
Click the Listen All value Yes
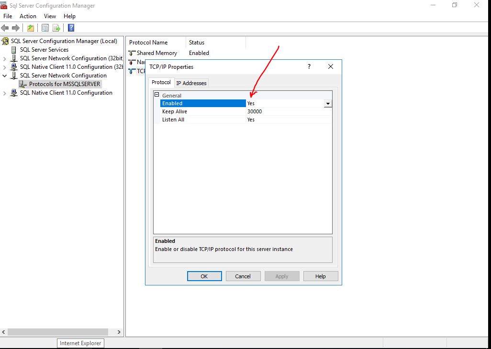click(251, 120)
